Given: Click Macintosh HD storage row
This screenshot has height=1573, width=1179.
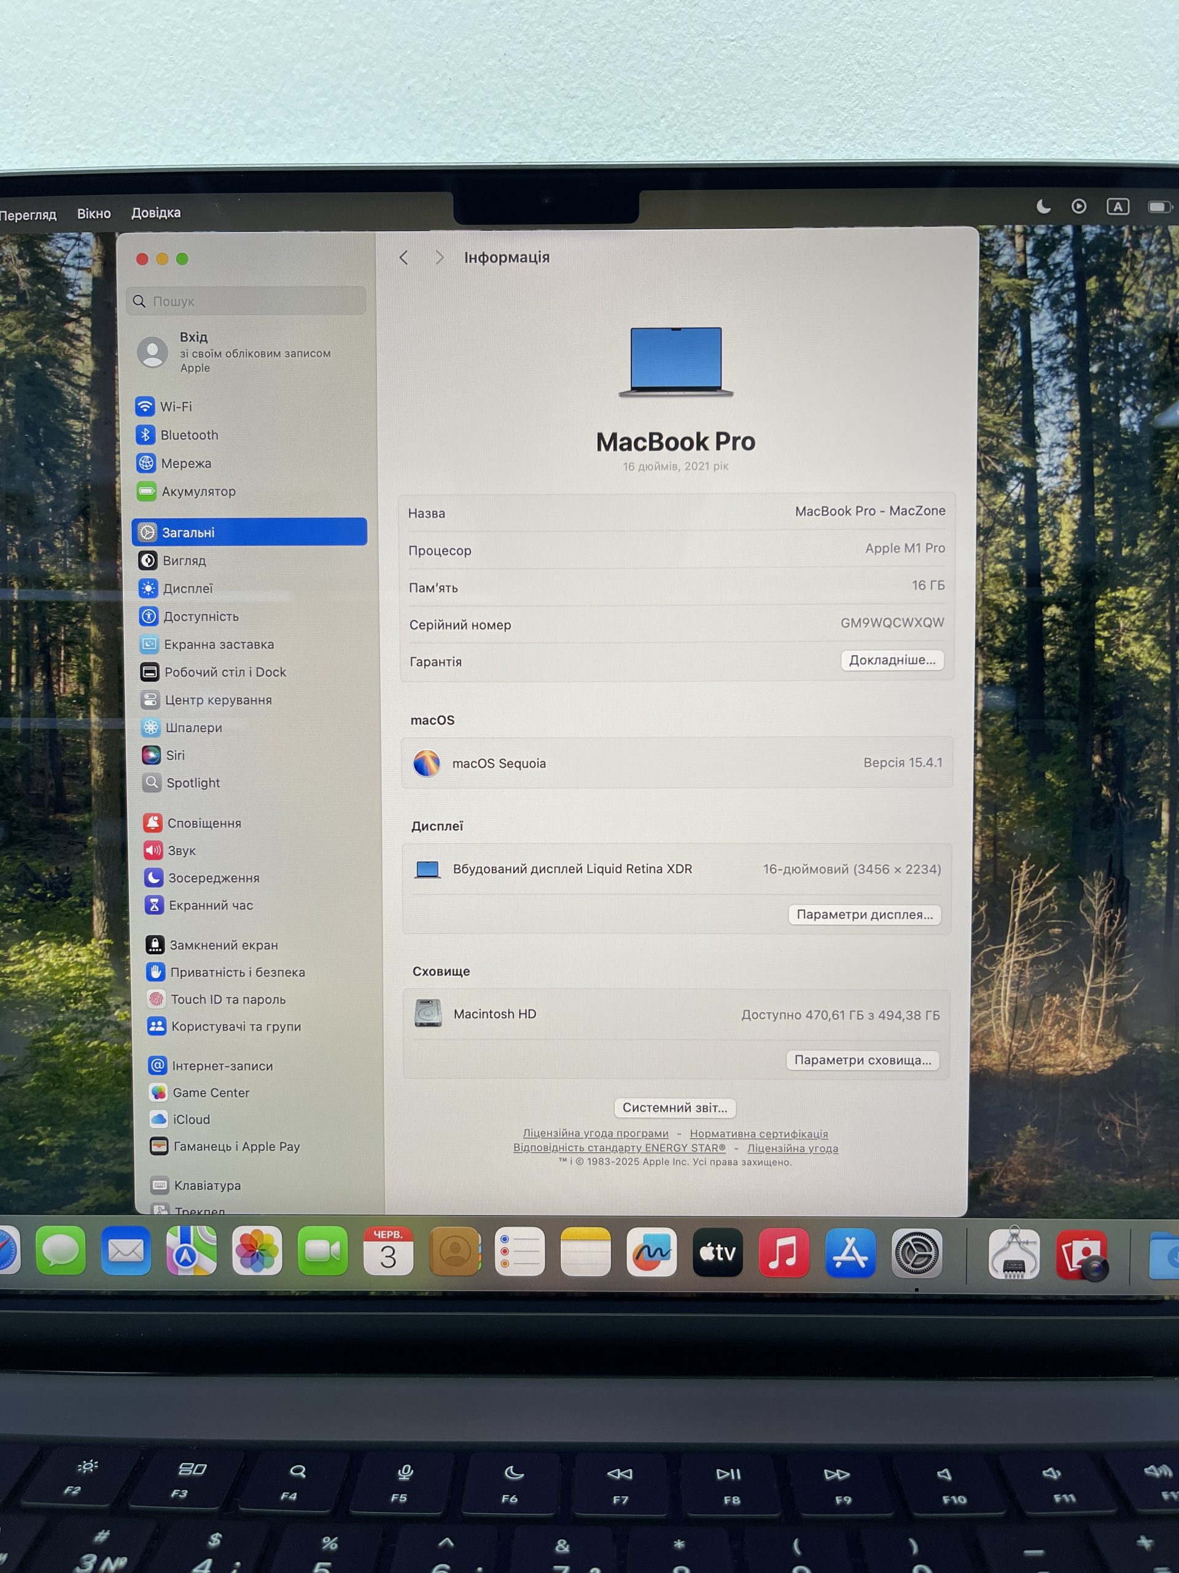Looking at the screenshot, I should click(677, 1014).
